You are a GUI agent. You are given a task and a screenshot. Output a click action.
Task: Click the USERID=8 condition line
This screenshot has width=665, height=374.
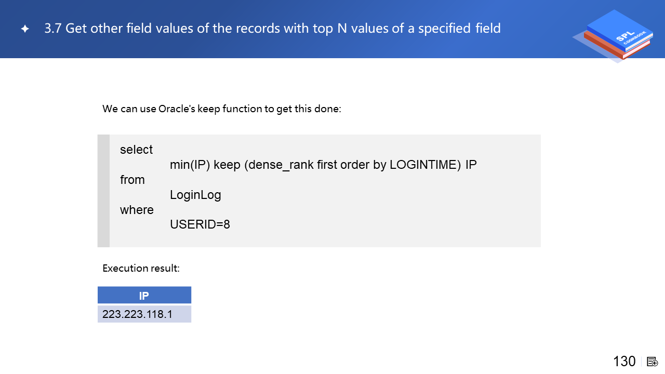point(199,225)
